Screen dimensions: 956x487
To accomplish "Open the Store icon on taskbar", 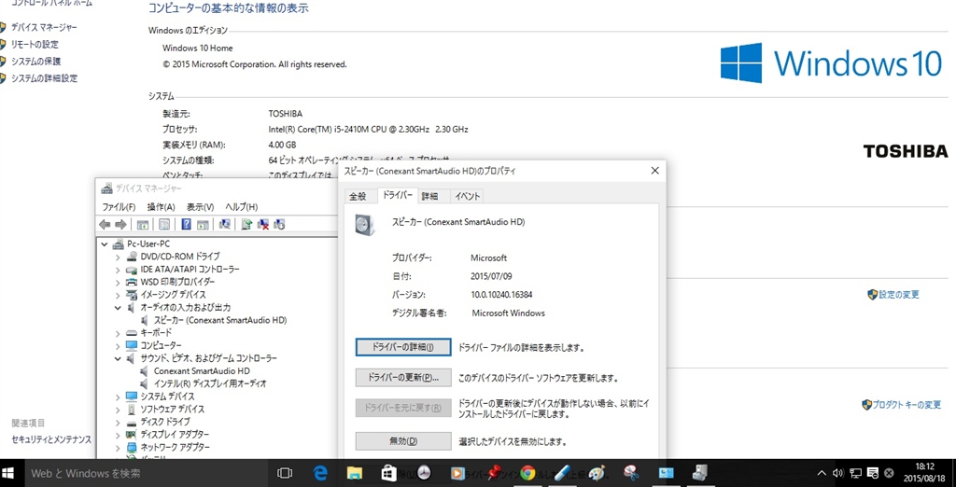I will (x=389, y=473).
